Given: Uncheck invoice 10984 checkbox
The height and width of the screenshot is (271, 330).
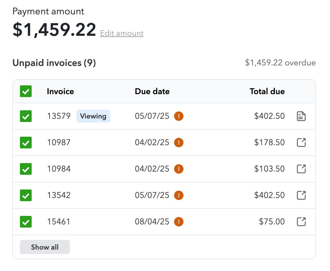Looking at the screenshot, I should [26, 169].
